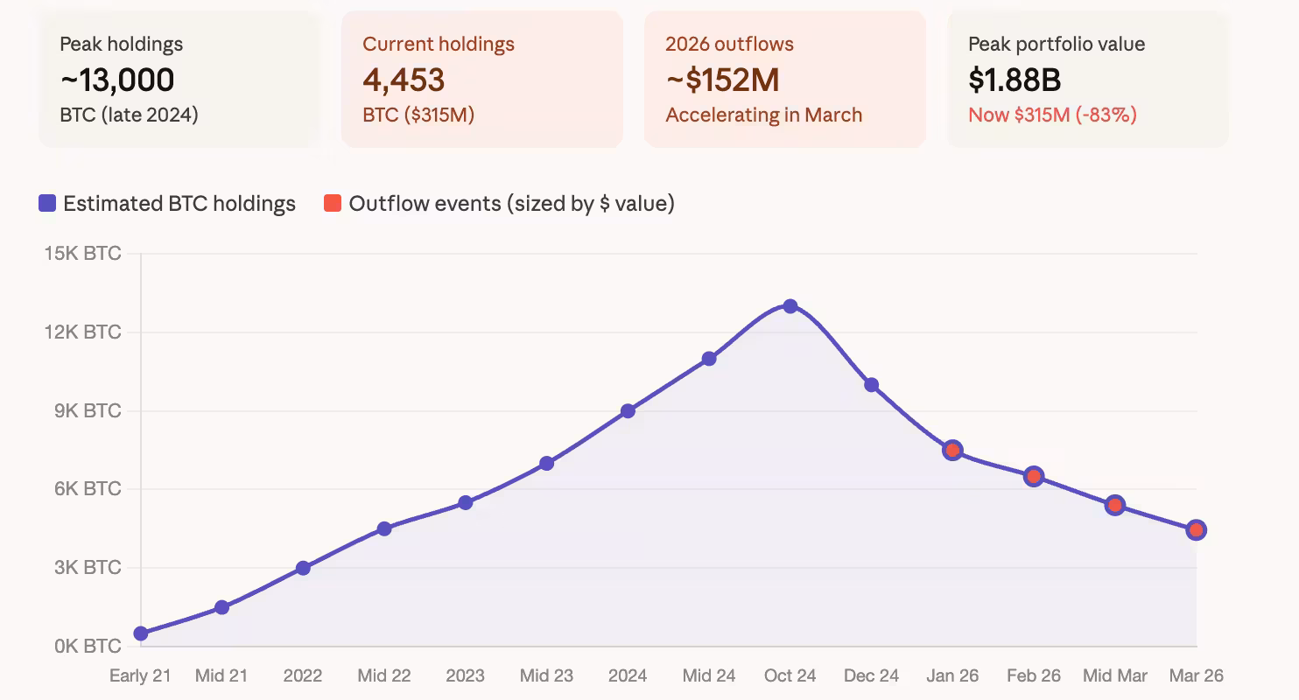Select the Current holdings 4,453 card
This screenshot has width=1299, height=700.
coord(481,79)
